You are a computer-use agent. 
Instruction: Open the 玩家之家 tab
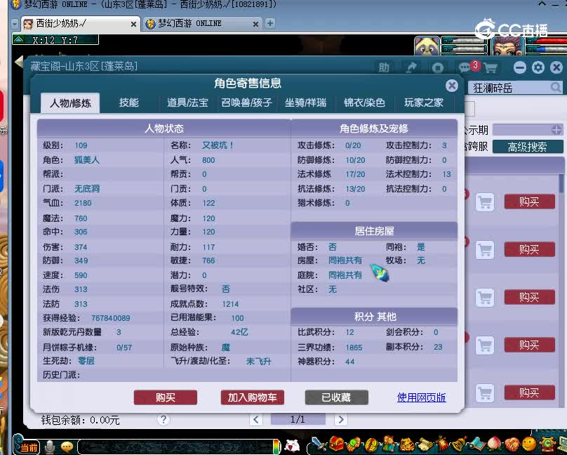[423, 103]
